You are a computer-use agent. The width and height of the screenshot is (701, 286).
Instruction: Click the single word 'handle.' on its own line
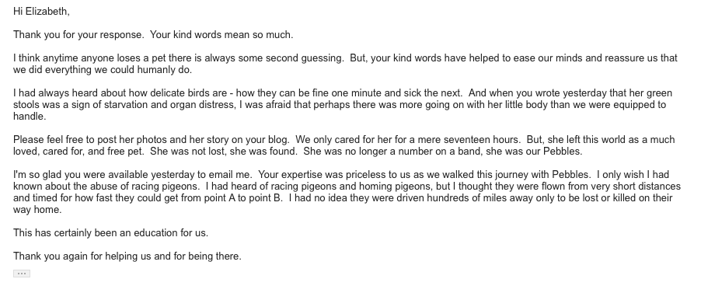click(x=30, y=117)
